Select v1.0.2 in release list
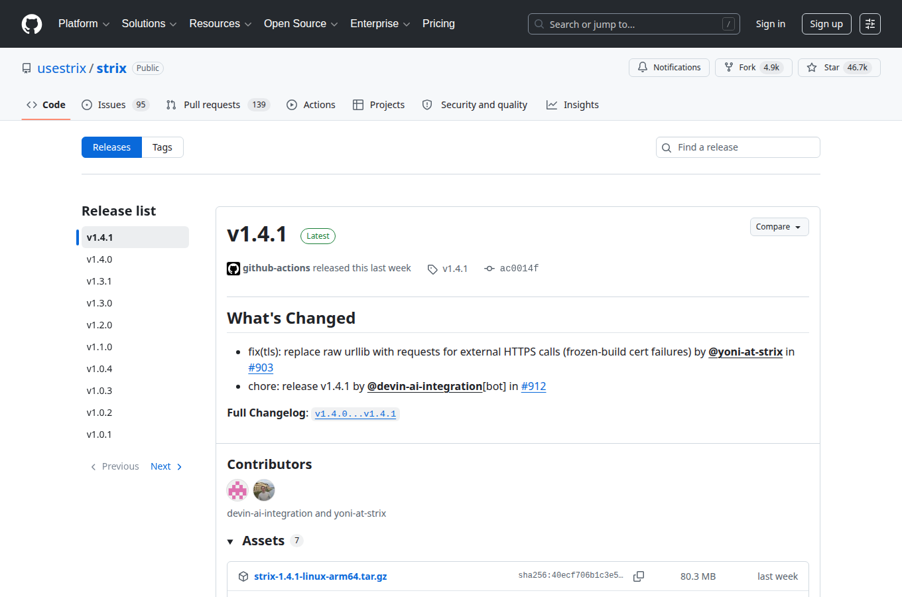 pyautogui.click(x=135, y=413)
